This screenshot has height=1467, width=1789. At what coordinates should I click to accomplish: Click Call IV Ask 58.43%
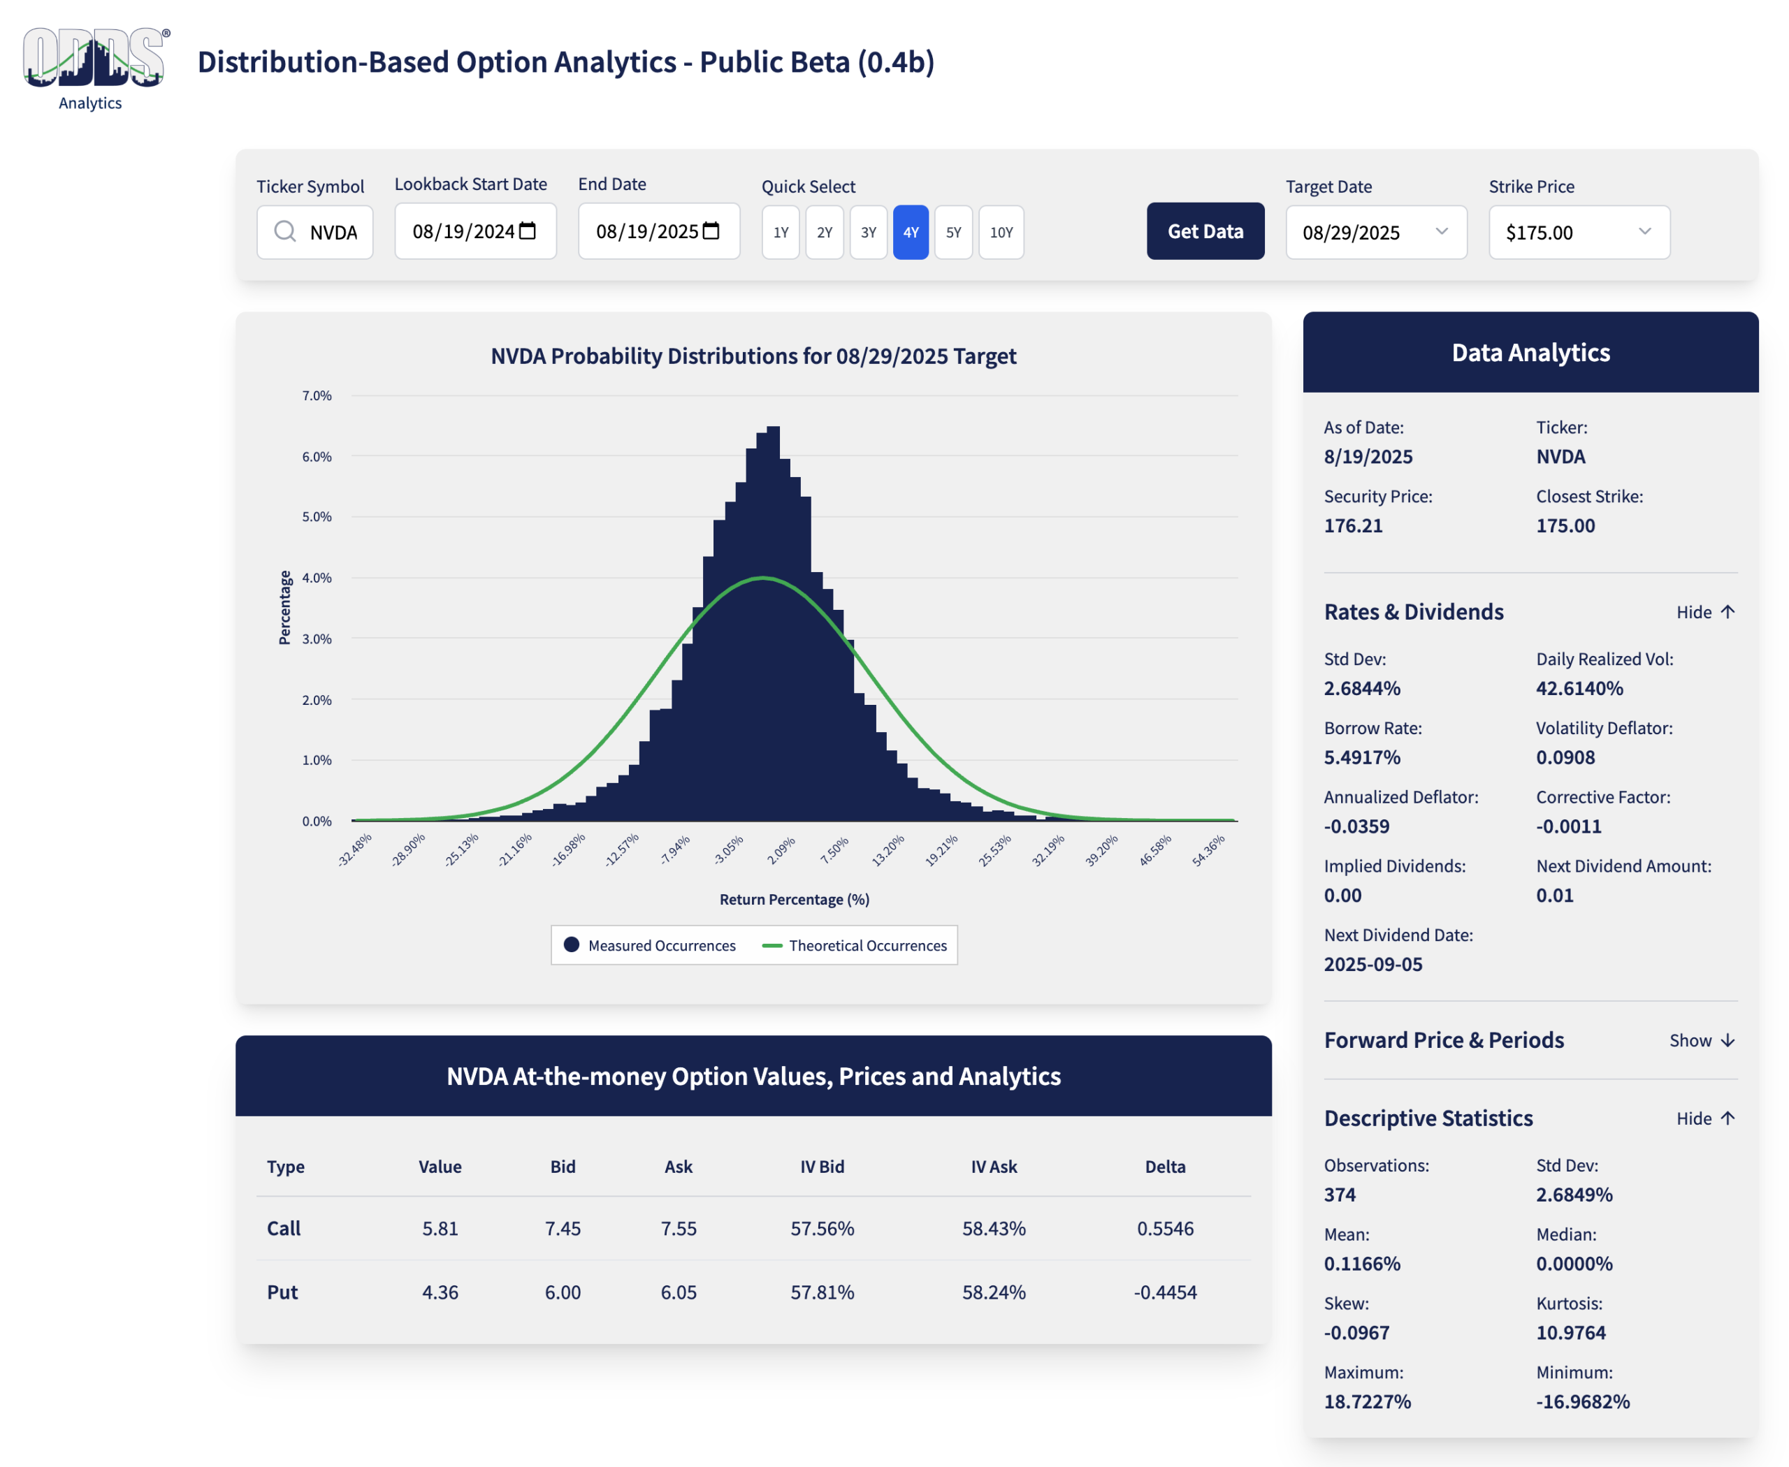pyautogui.click(x=994, y=1228)
